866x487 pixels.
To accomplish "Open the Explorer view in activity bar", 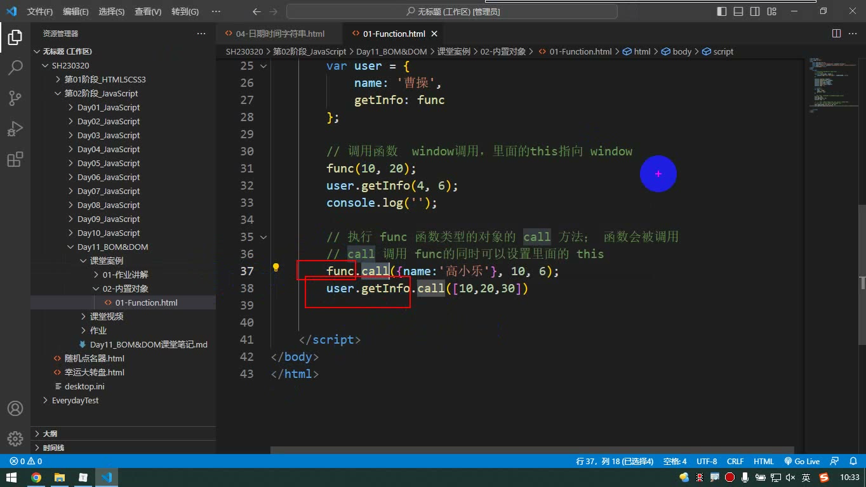I will [15, 37].
